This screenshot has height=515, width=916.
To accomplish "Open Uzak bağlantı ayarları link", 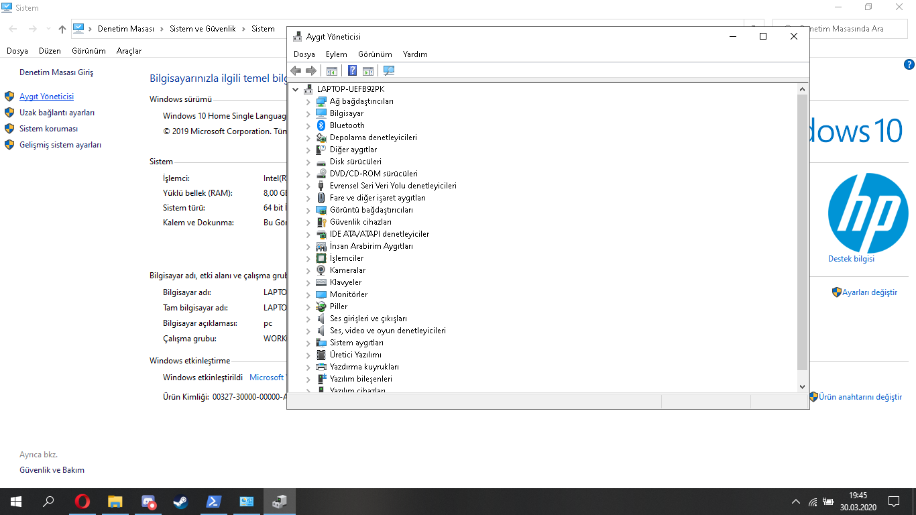I will [x=57, y=113].
